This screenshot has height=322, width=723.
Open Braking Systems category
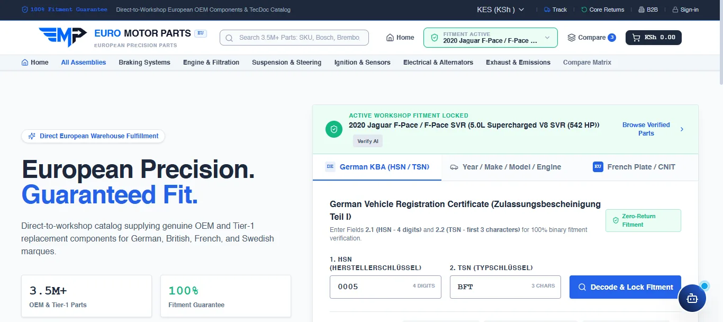[x=144, y=62]
